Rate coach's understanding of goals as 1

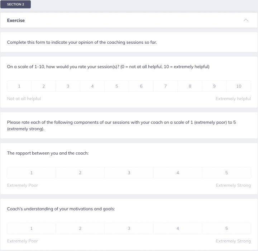pyautogui.click(x=32, y=228)
